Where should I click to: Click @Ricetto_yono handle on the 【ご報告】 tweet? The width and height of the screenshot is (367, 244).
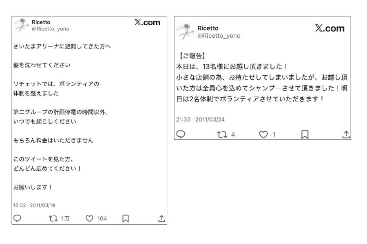219,36
